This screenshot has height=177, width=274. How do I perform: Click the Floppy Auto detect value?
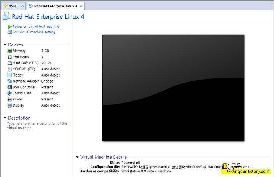coord(51,75)
